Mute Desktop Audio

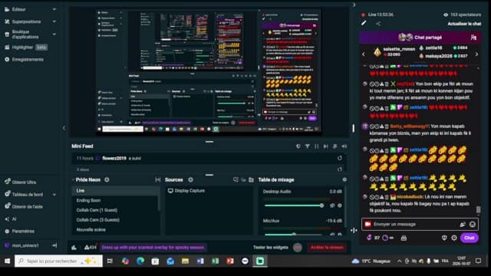(x=332, y=205)
